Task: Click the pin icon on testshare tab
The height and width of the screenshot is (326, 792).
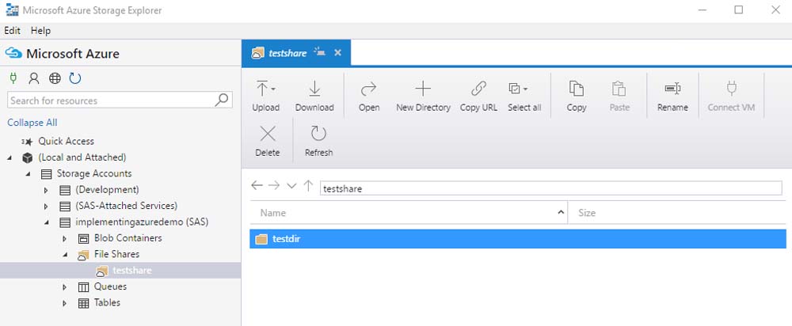Action: 320,51
